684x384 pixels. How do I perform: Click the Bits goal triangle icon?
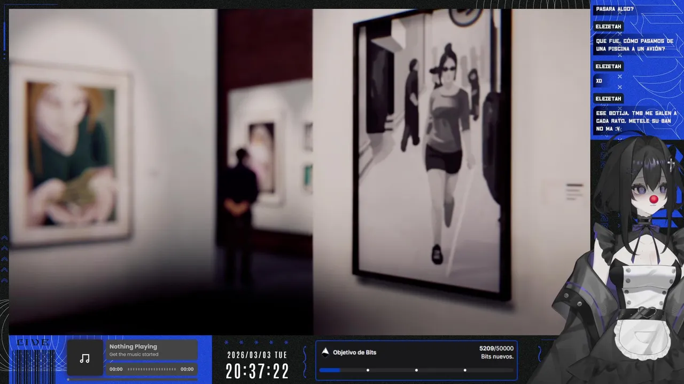coord(325,352)
